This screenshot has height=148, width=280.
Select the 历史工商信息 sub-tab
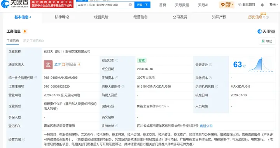(x=33, y=41)
